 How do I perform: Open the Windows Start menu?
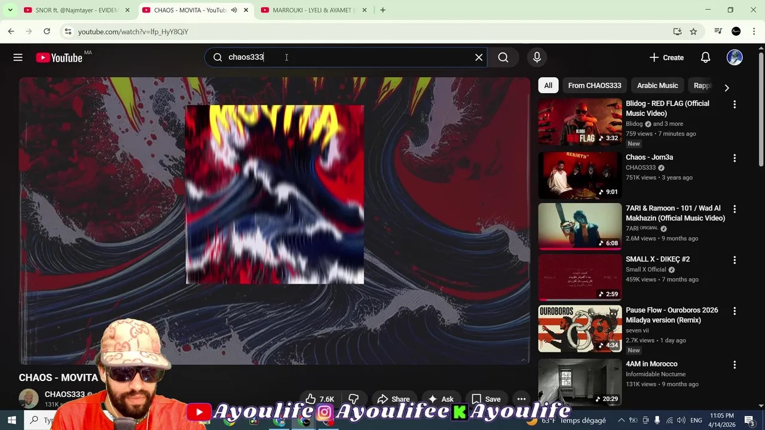[11, 420]
